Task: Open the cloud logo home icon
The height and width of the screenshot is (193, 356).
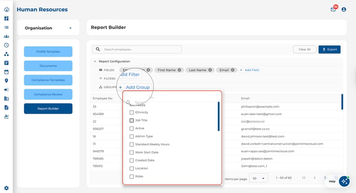Action: pyautogui.click(x=6, y=10)
